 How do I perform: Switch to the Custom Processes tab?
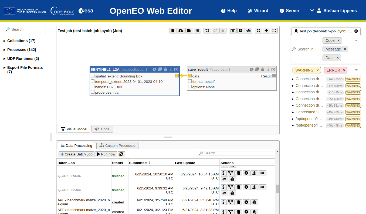[117, 145]
